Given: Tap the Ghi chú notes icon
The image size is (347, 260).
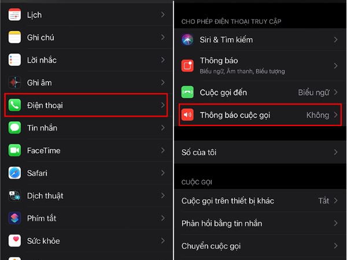Looking at the screenshot, I should [14, 37].
